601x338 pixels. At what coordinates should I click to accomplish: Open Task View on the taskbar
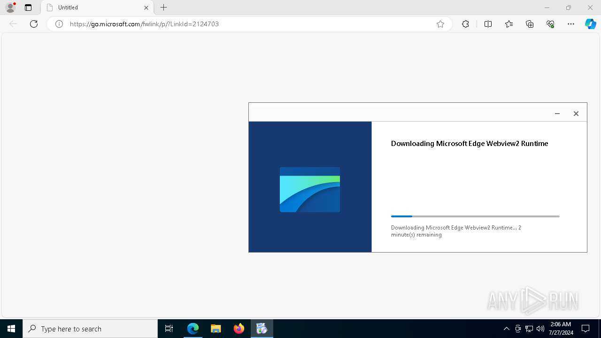pos(169,329)
